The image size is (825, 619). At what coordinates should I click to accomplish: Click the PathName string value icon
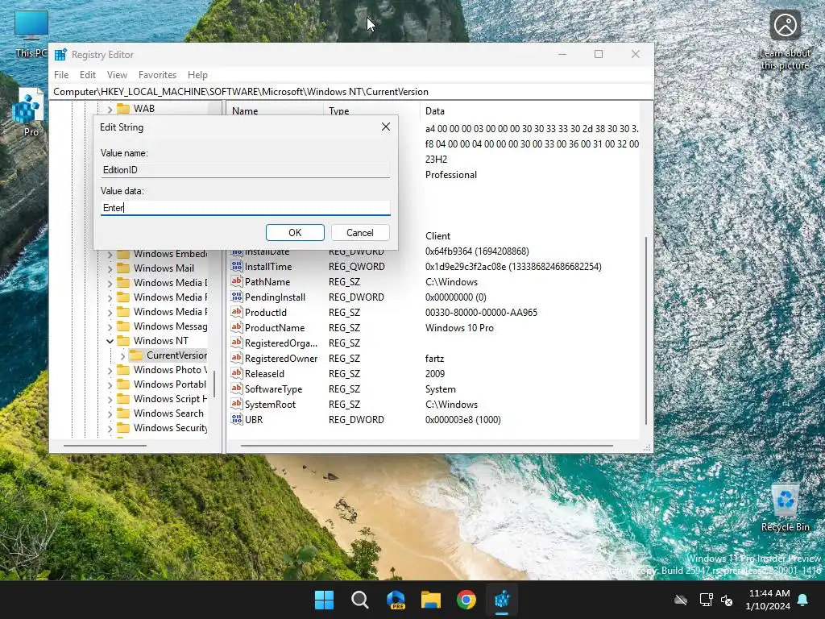237,281
